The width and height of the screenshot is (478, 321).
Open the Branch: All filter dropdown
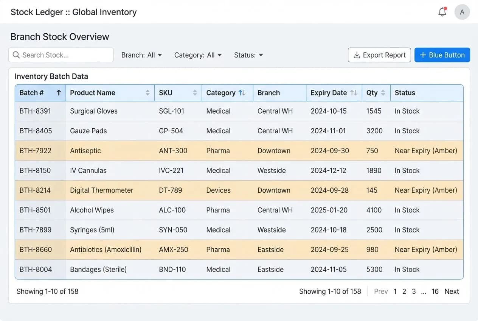pos(141,55)
